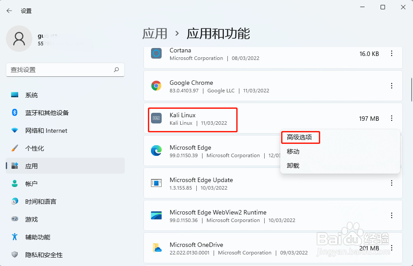Open more options for Kali Linux
This screenshot has width=413, height=266.
point(392,118)
